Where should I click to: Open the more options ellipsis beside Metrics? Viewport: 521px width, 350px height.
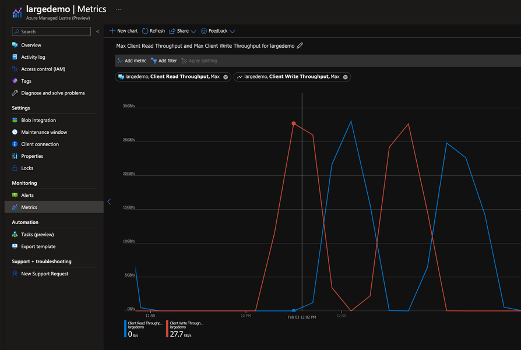pos(118,9)
